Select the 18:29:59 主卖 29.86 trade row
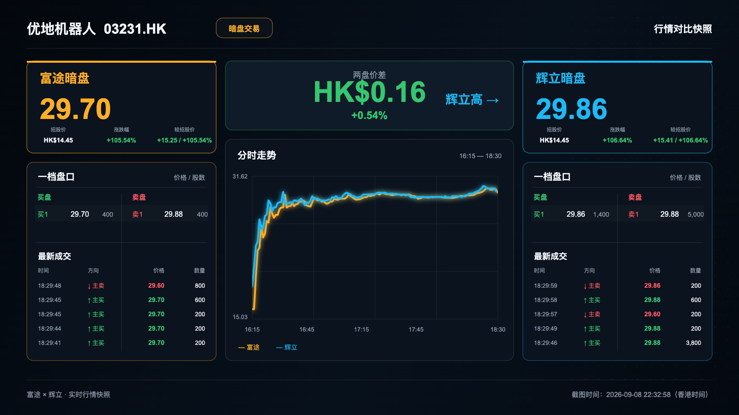 click(618, 286)
